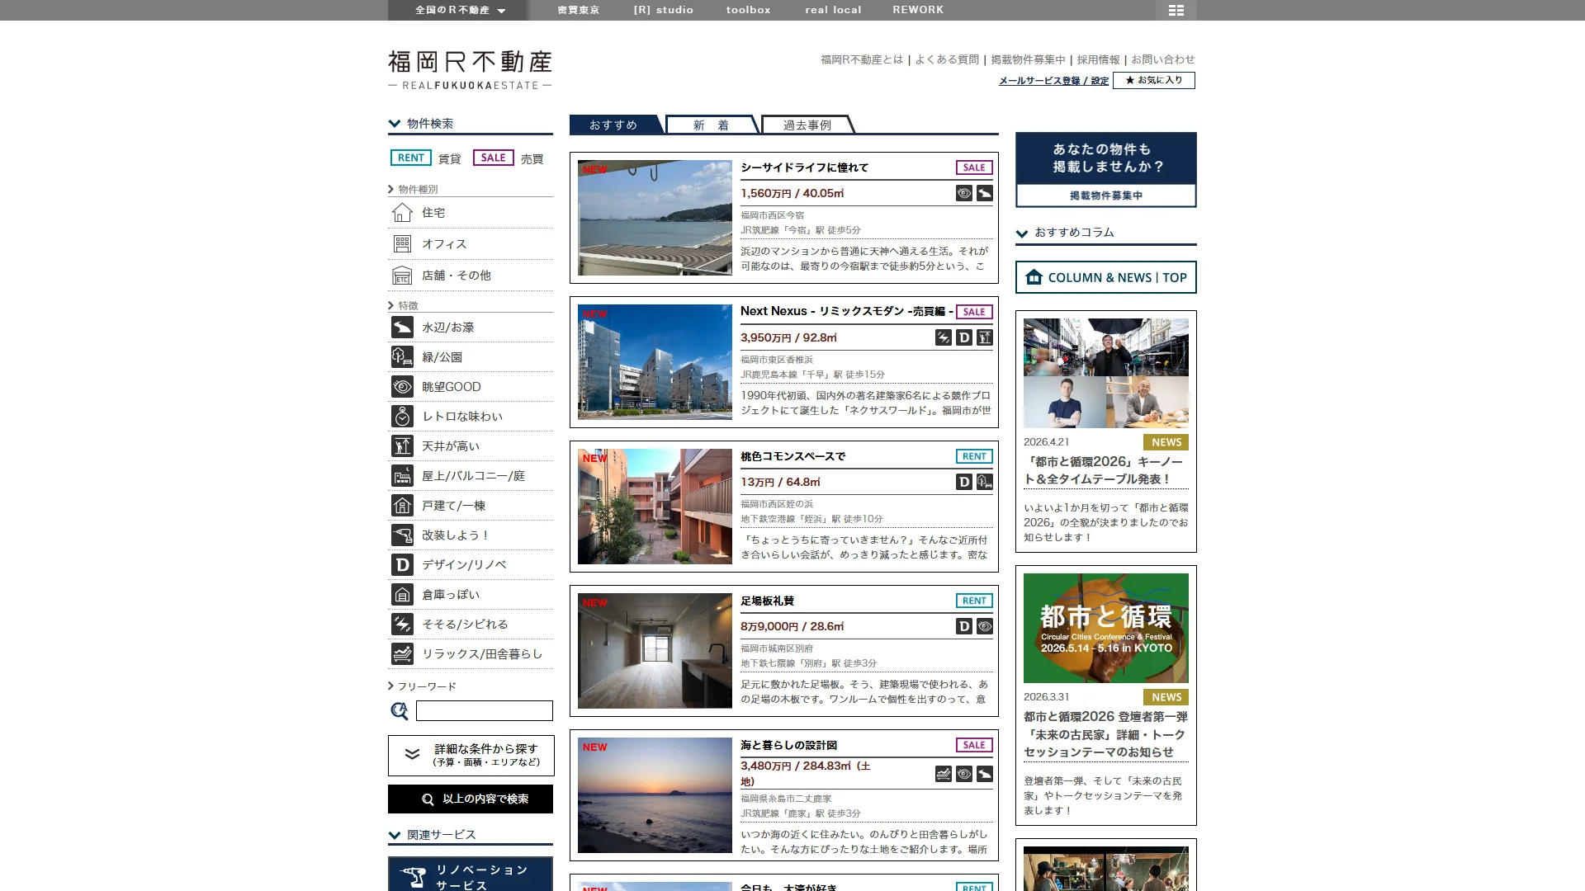
Task: Click the freeword search input field
Action: tap(485, 710)
